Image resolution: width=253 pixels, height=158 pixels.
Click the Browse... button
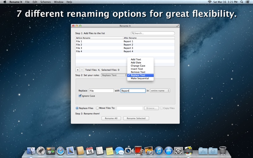151,108
